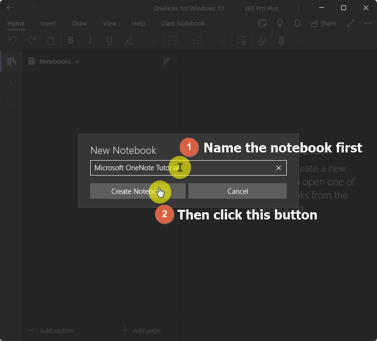Click the Undo icon

point(13,41)
